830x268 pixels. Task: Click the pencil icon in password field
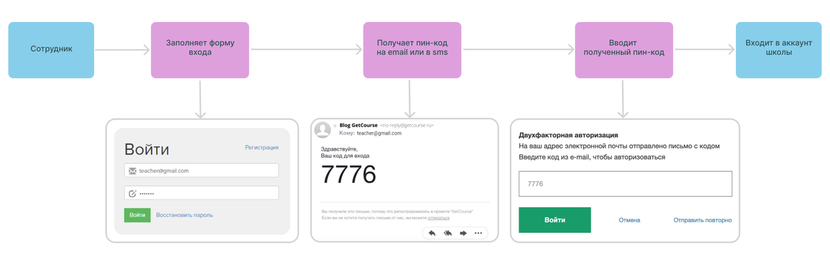pos(132,193)
